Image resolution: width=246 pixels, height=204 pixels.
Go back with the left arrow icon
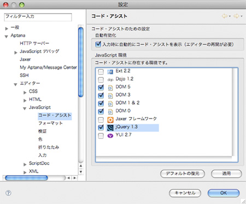point(224,16)
